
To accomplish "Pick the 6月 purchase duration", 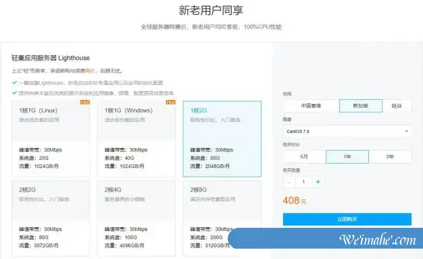I will pos(305,156).
